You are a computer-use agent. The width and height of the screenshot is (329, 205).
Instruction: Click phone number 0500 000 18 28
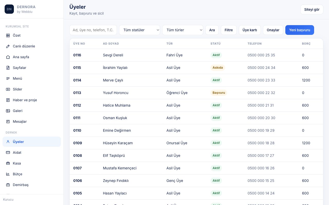tap(261, 143)
